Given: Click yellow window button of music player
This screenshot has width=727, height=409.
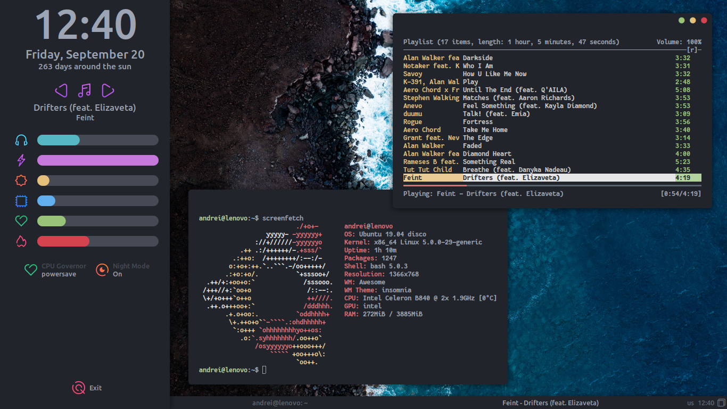Looking at the screenshot, I should 693,20.
